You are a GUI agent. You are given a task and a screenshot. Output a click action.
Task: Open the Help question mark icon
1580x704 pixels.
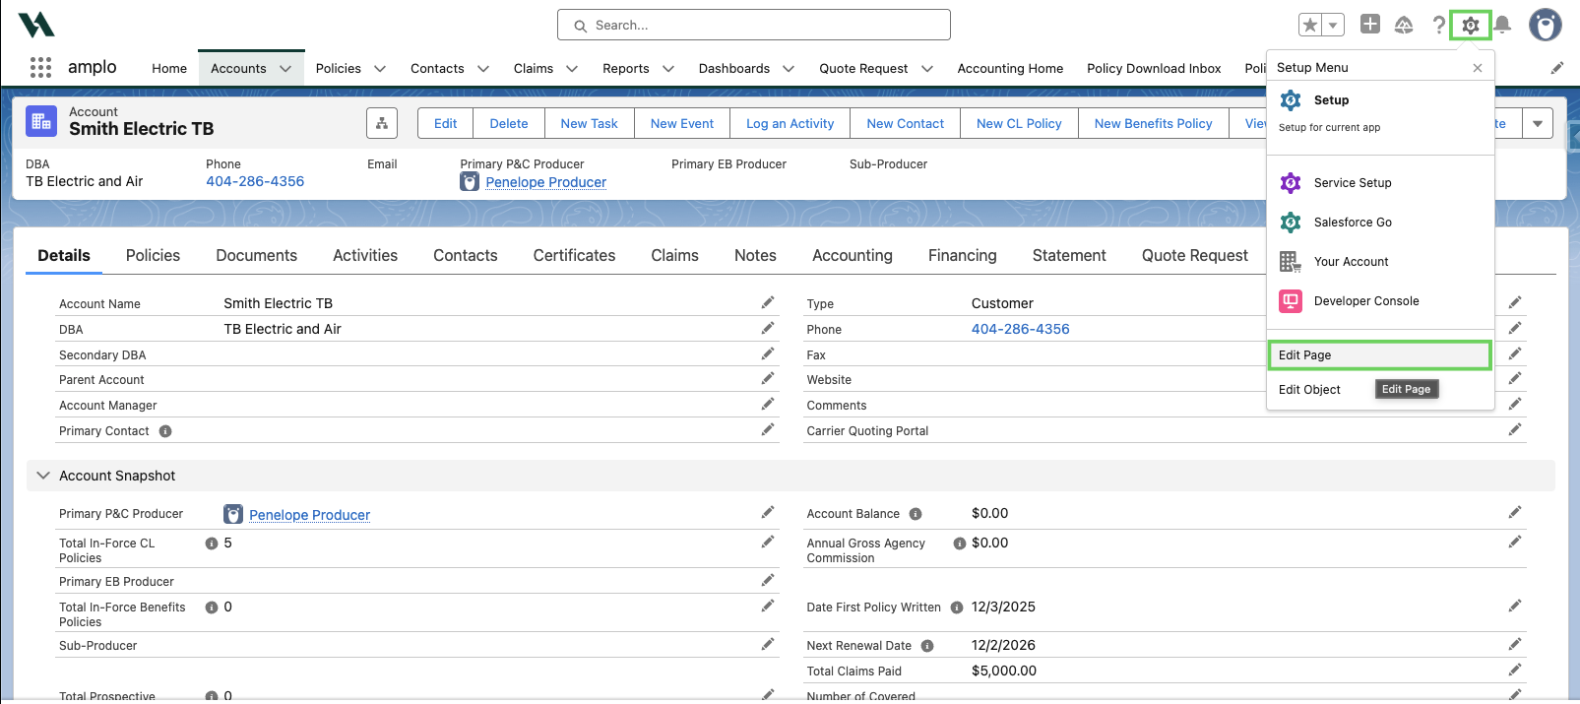point(1438,25)
